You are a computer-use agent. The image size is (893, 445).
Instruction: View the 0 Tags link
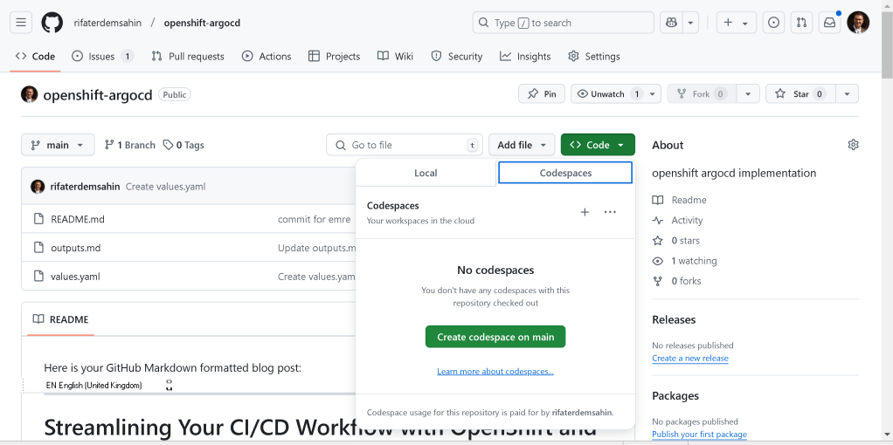tap(183, 145)
